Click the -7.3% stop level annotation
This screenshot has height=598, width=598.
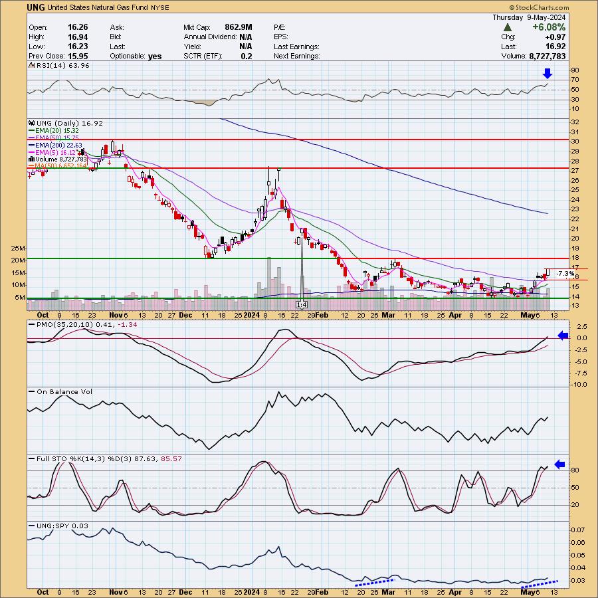point(565,274)
